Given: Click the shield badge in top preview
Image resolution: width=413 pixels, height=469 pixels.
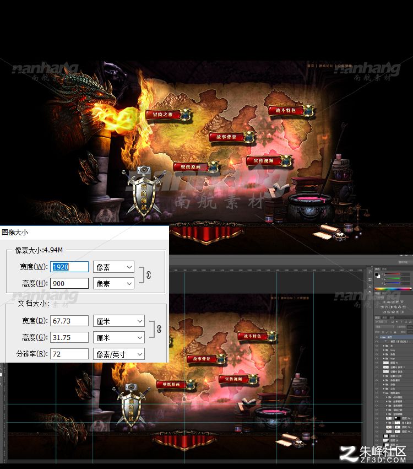Looking at the screenshot, I should click(144, 190).
